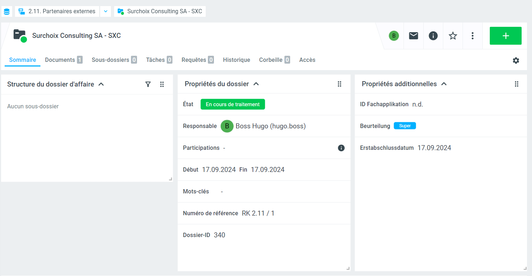
Task: Click the green plus add button
Action: [506, 36]
